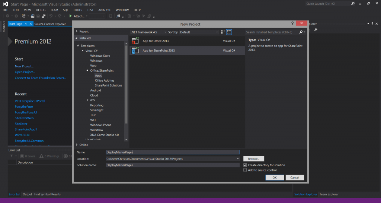Click the help question mark in New Project dialog

(x=292, y=23)
